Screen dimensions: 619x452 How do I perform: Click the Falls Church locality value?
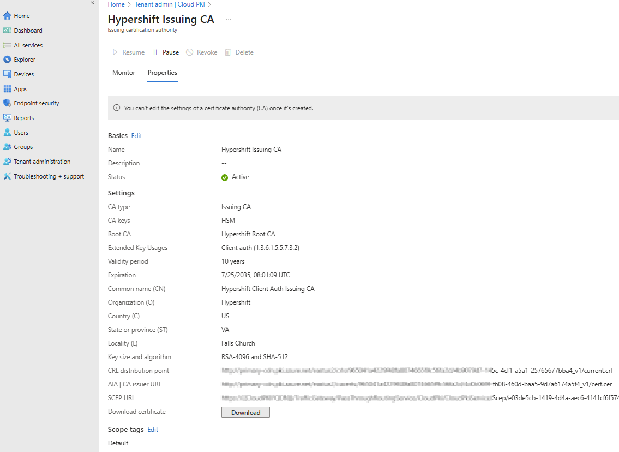tap(238, 343)
